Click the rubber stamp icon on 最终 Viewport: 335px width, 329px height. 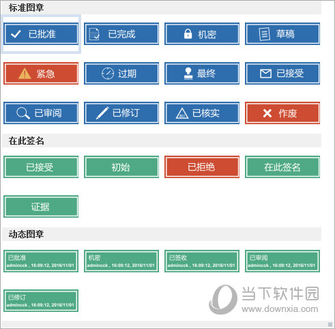(188, 73)
